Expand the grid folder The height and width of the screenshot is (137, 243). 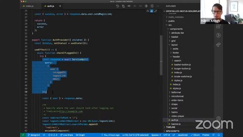pos(173,41)
